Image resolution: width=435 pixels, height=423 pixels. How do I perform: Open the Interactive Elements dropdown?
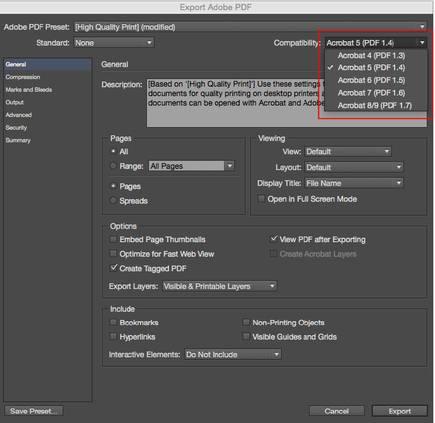(233, 354)
